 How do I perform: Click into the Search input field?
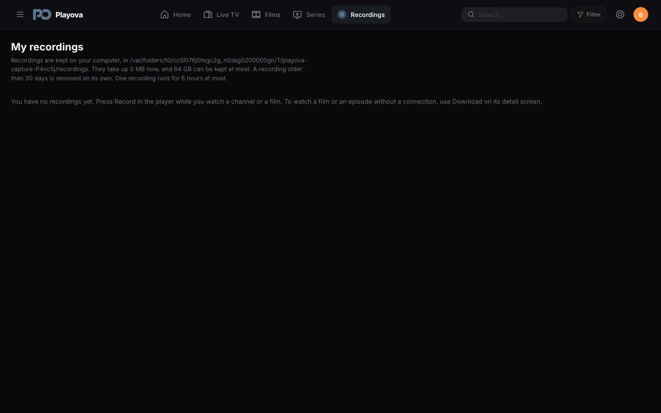[514, 15]
